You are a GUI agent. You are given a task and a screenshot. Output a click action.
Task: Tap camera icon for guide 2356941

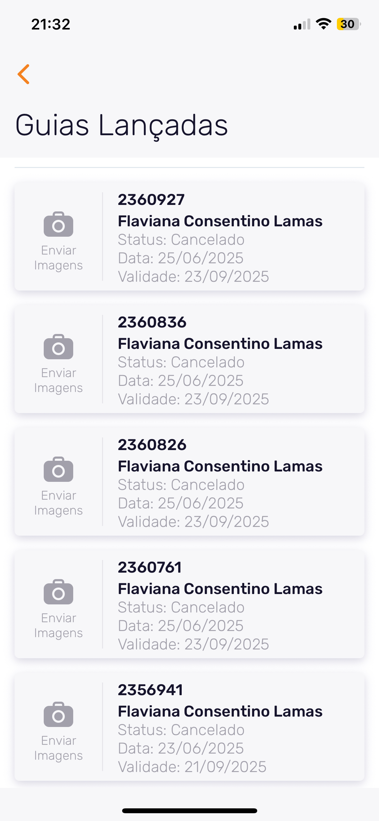pos(58,715)
